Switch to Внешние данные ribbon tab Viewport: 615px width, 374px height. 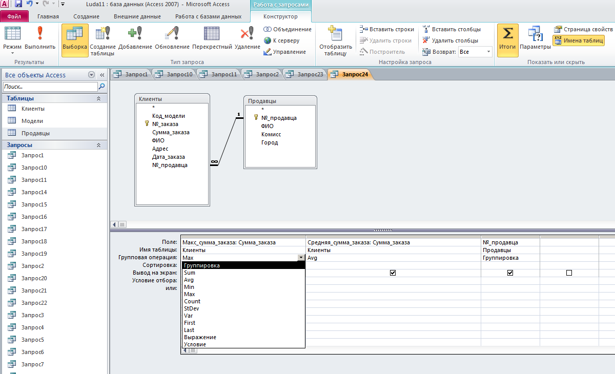pos(137,16)
